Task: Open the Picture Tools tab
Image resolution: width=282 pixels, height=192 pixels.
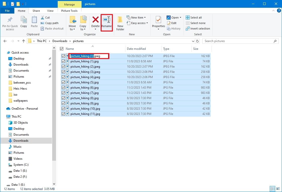Action: 69,11
